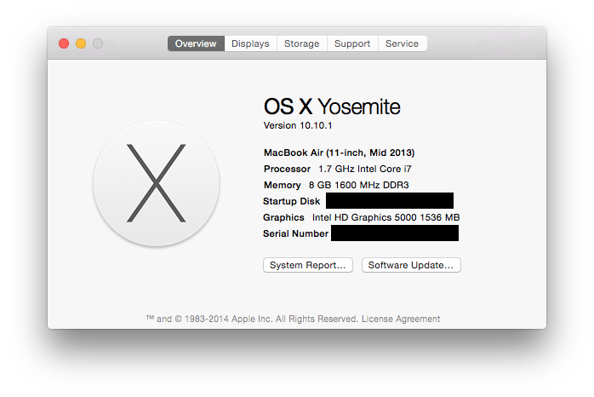Click the 1.7 GHz Intel Core i7 value
The width and height of the screenshot is (594, 397).
(x=365, y=169)
